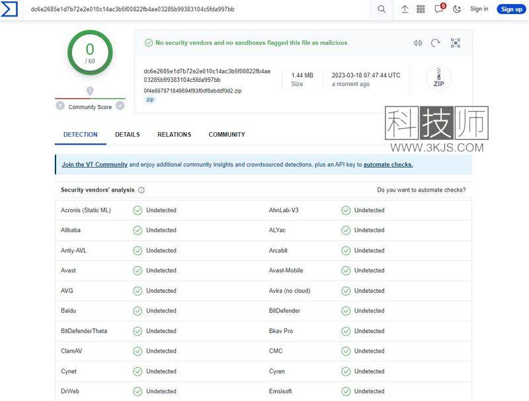
Task: Click the Sign up button
Action: pyautogui.click(x=511, y=9)
